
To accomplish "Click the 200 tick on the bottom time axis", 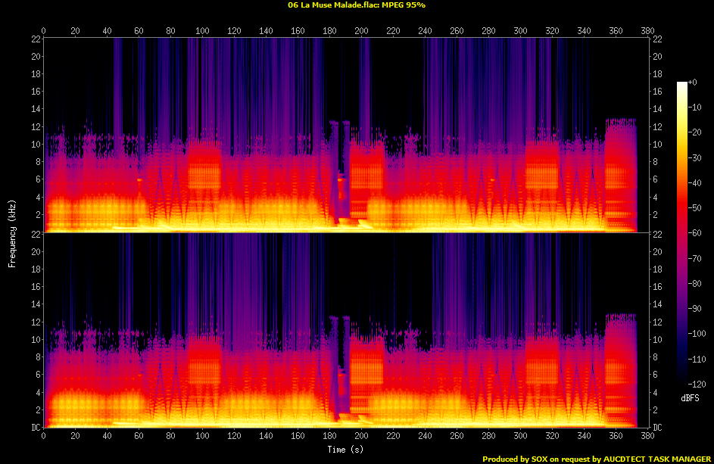I will (x=362, y=437).
